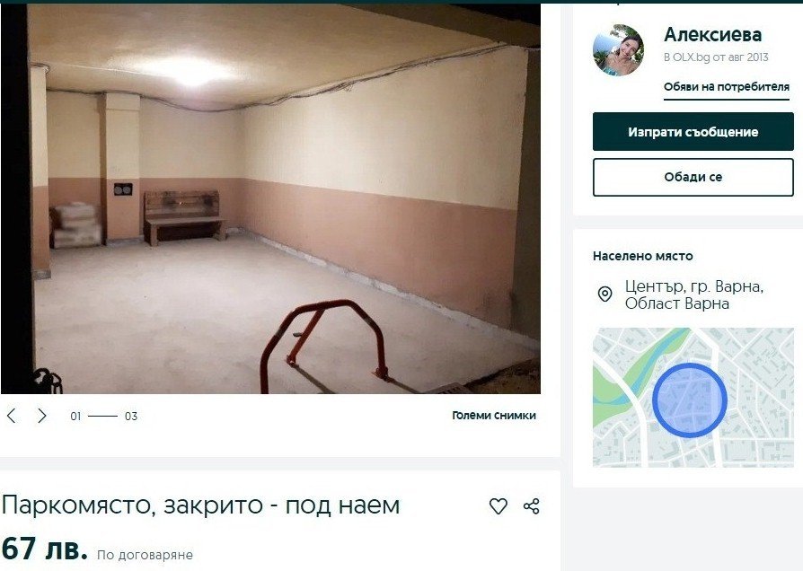Open the seller's profile avatar
The width and height of the screenshot is (803, 571).
(619, 50)
